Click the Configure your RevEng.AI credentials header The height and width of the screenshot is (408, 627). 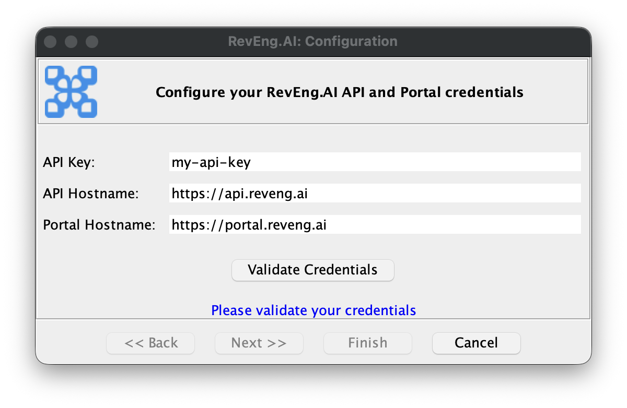[339, 92]
